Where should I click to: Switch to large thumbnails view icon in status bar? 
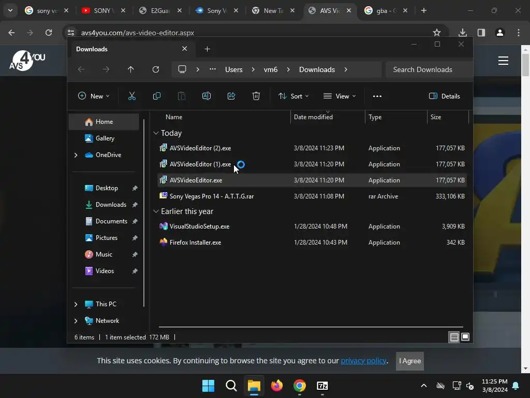coord(465,337)
